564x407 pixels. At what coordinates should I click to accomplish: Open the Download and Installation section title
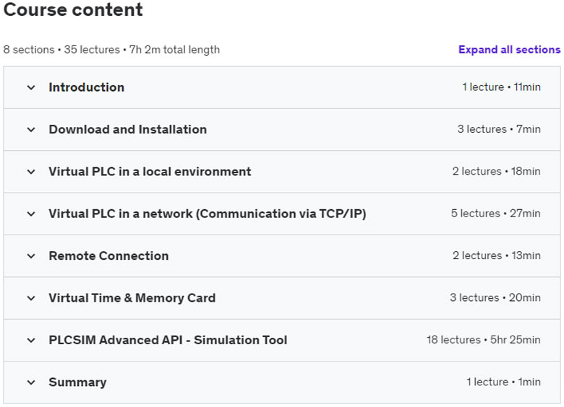point(127,130)
